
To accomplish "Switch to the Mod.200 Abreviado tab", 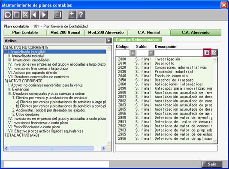I will (106, 33).
